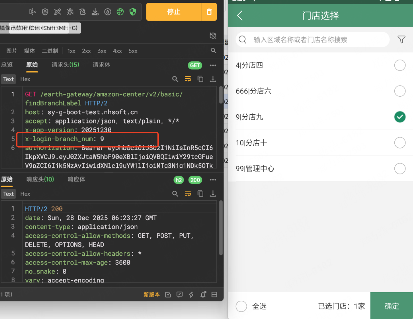Click the x-login-branch_num header line
This screenshot has width=413, height=319.
[64, 139]
